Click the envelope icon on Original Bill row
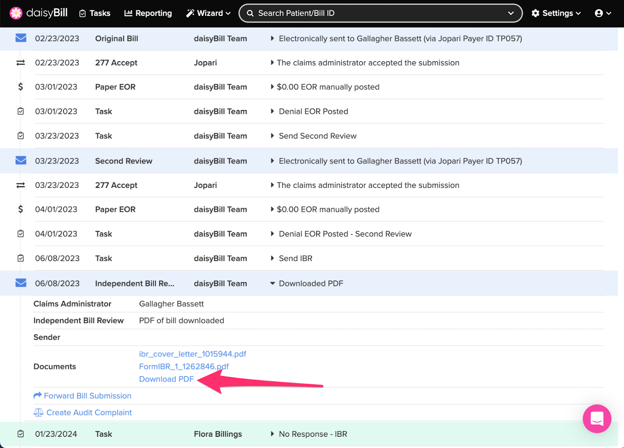 click(x=20, y=38)
